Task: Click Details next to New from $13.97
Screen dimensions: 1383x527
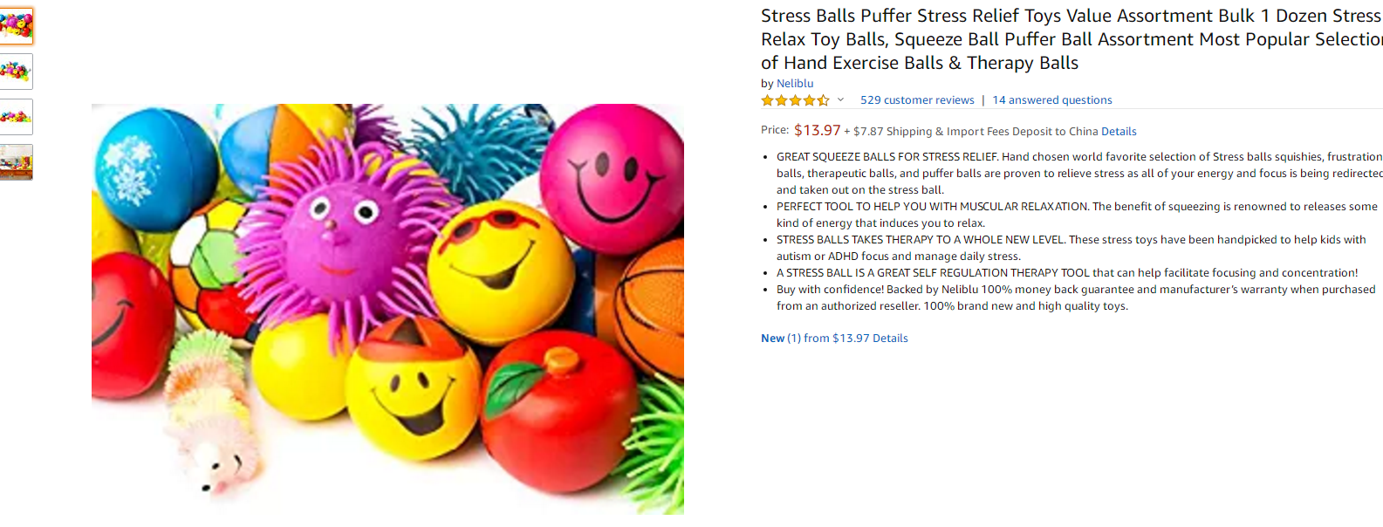Action: point(890,339)
